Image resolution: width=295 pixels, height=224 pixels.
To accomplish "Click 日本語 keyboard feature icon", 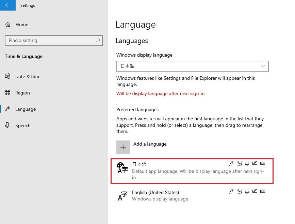I will click(263, 163).
